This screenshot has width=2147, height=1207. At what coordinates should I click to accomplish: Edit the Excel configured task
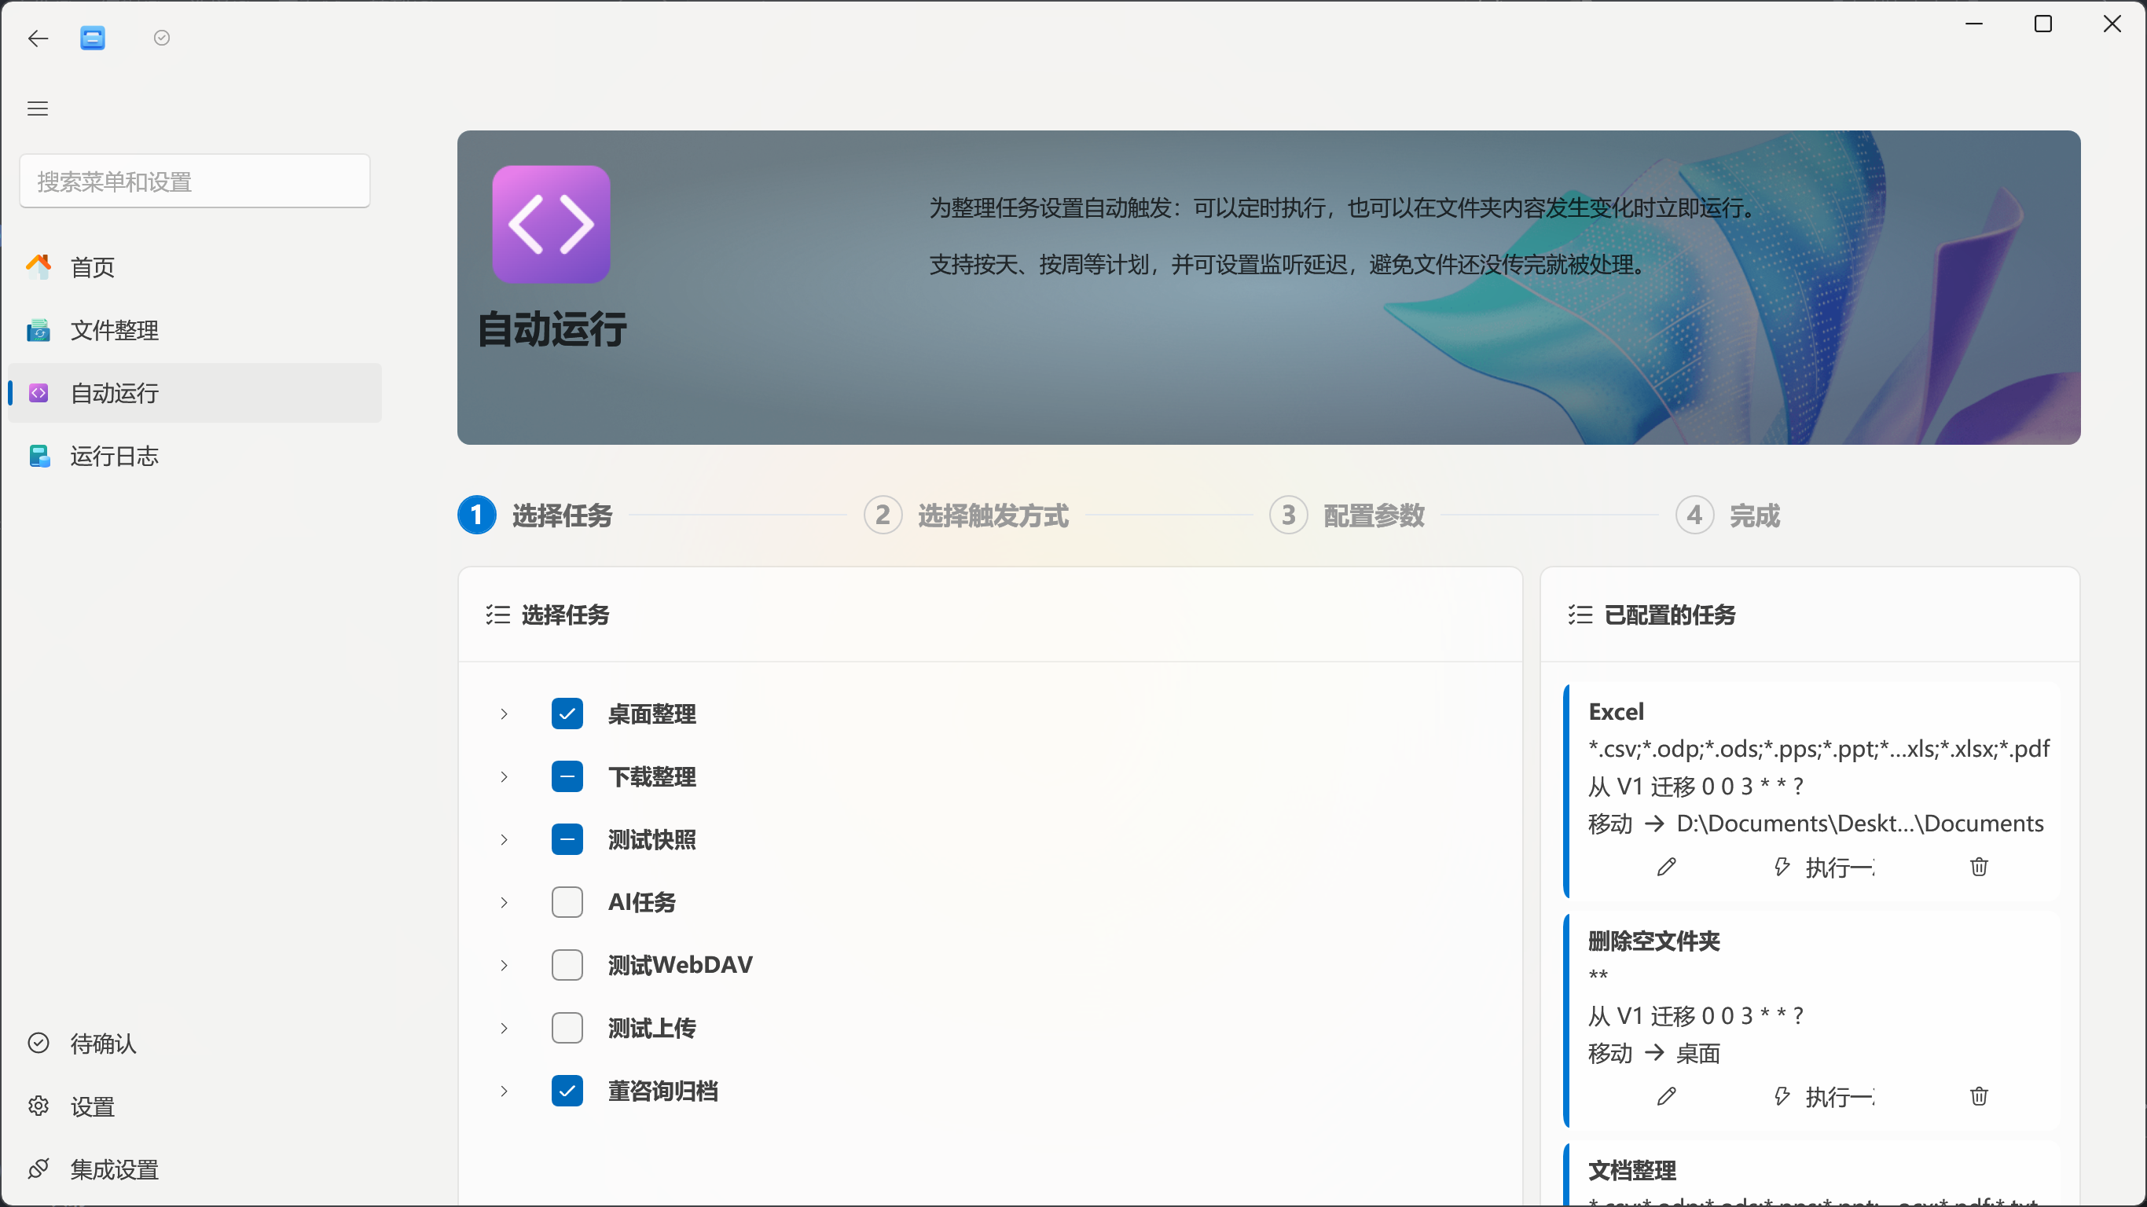click(1666, 867)
